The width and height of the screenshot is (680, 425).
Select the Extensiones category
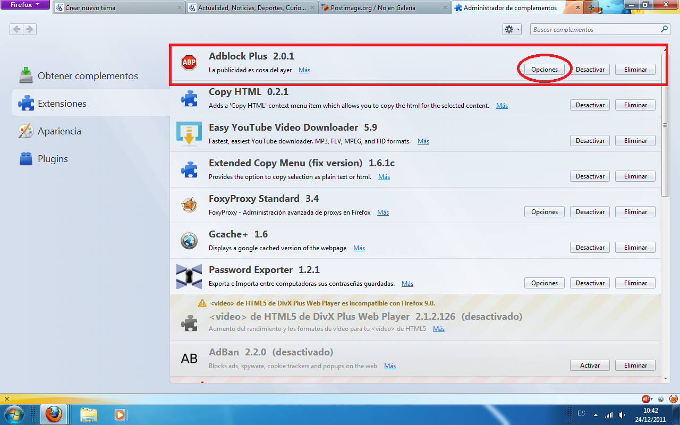coord(90,104)
